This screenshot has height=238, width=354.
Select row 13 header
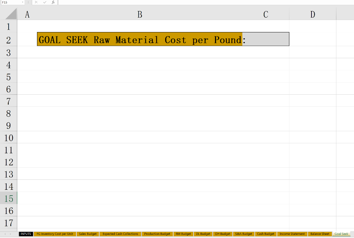tap(9, 174)
